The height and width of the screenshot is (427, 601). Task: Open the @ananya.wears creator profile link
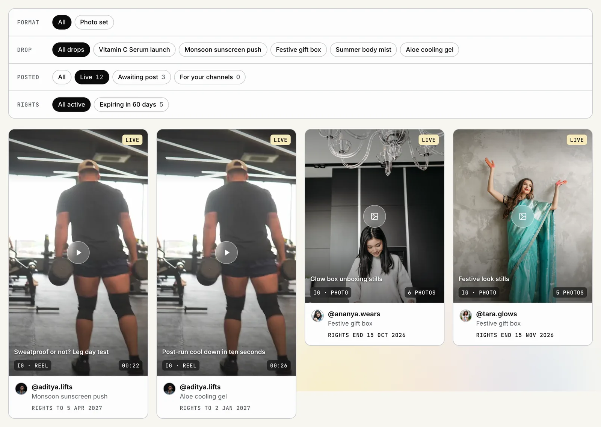pos(354,314)
